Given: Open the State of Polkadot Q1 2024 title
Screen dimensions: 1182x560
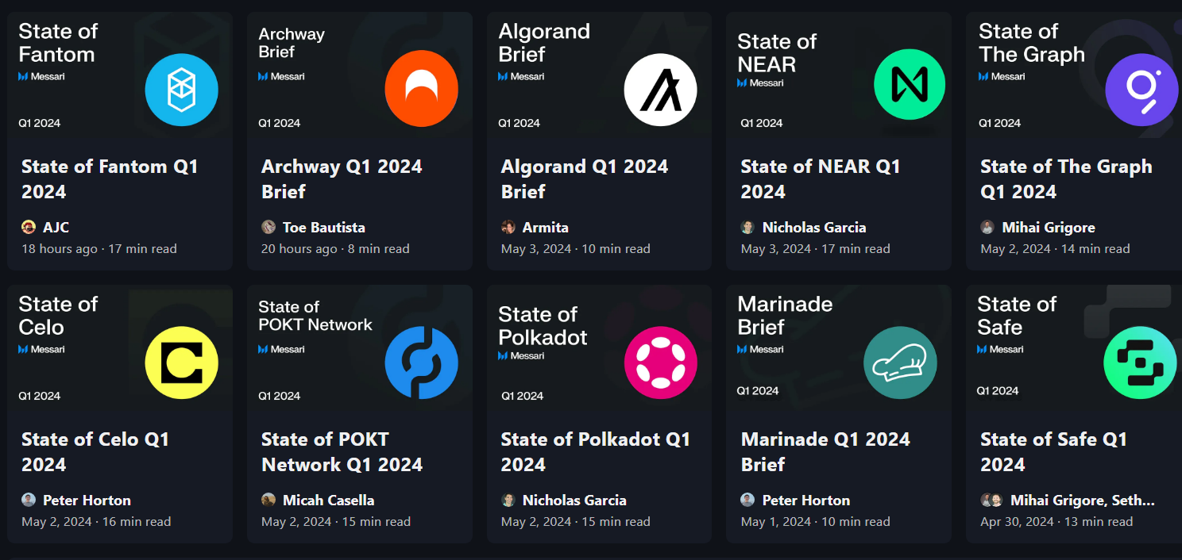Looking at the screenshot, I should [x=595, y=451].
